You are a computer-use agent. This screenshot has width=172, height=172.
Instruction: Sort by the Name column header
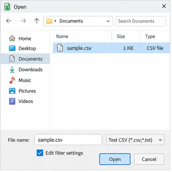62,36
